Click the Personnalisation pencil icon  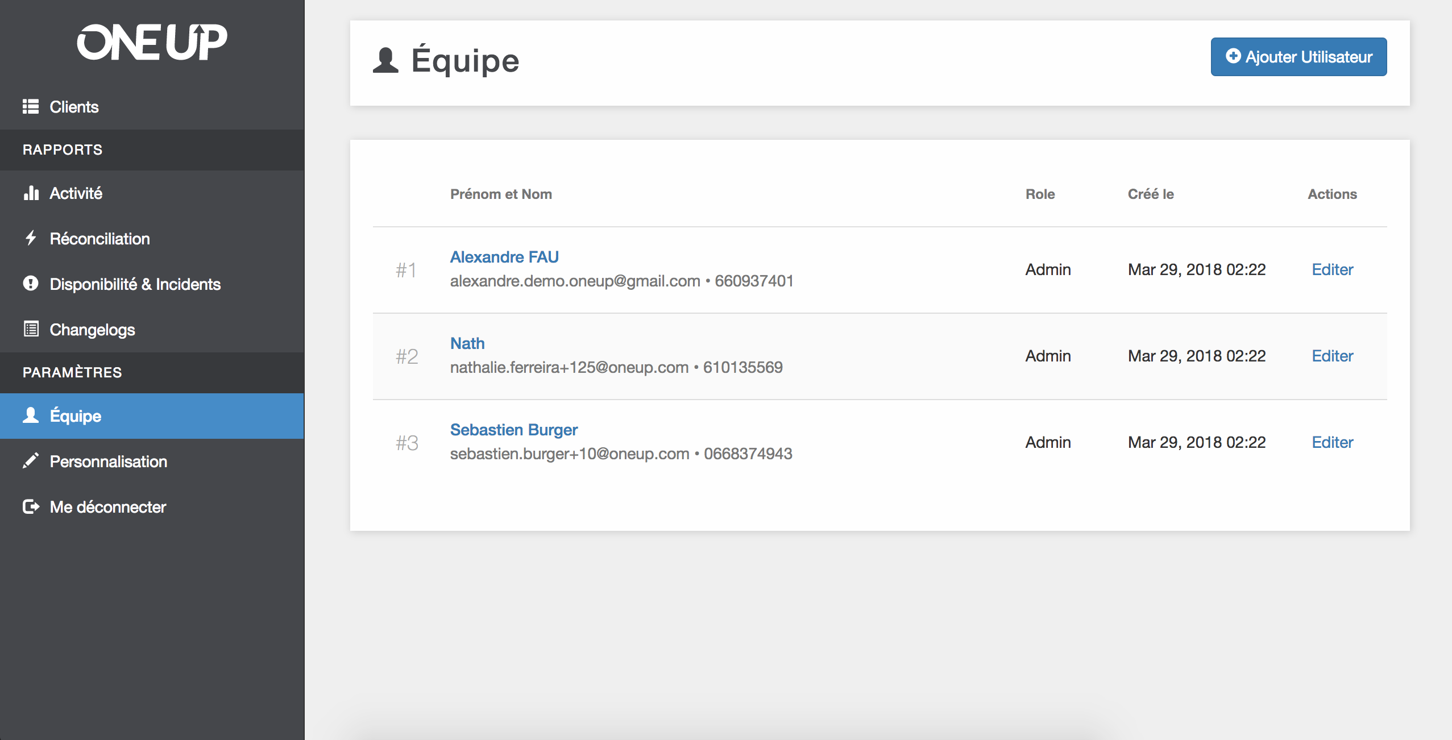click(31, 461)
